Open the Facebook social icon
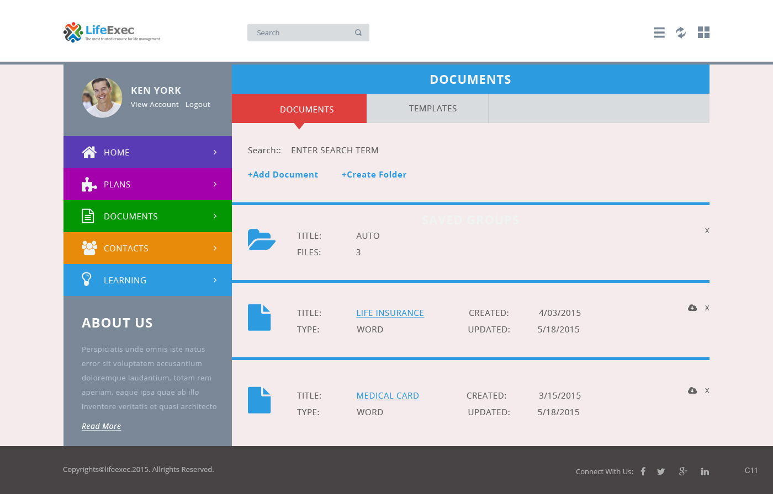 coord(643,471)
